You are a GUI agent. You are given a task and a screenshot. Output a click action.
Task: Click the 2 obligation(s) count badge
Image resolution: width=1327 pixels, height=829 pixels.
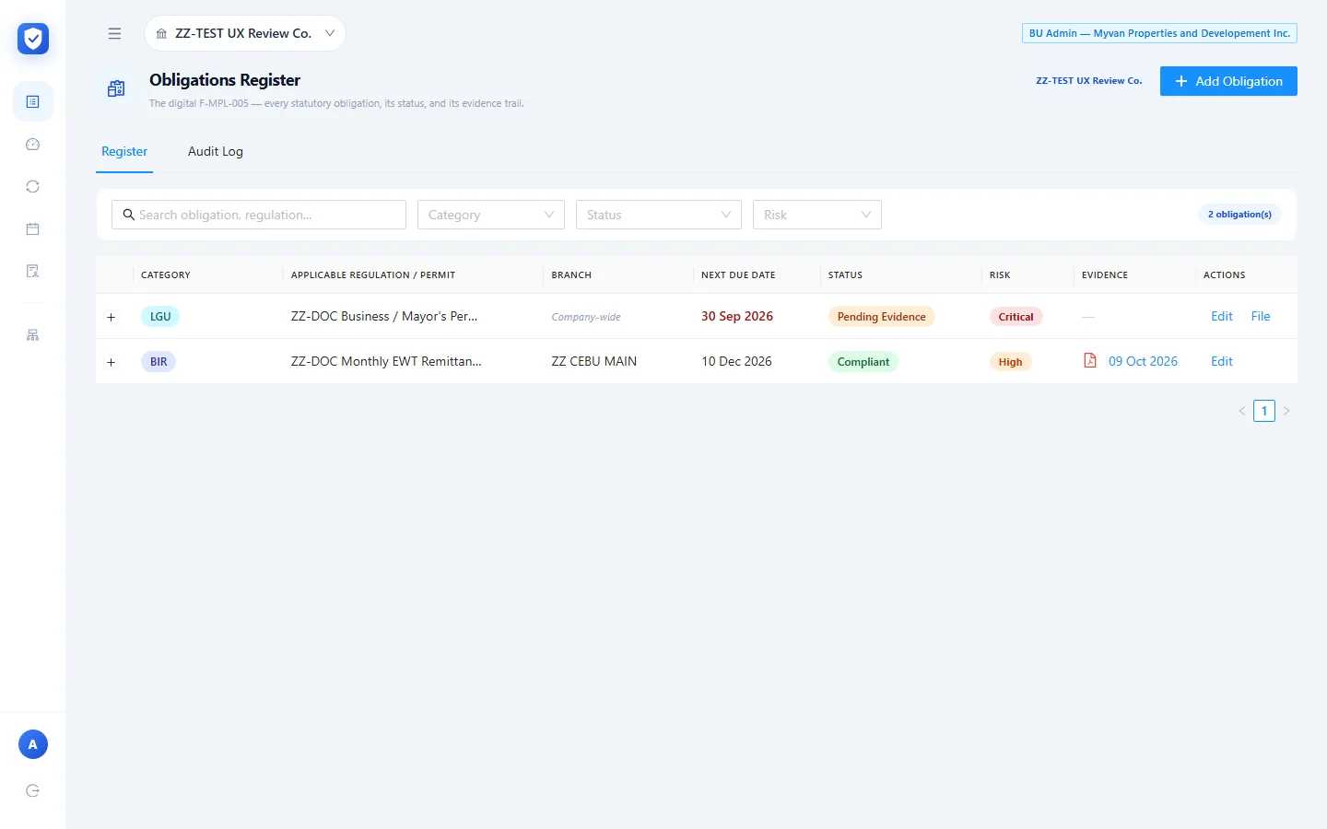click(x=1239, y=215)
